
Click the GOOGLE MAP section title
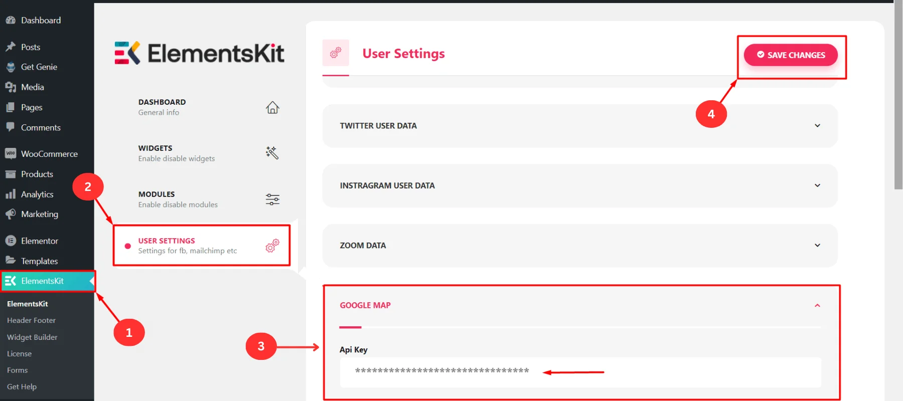click(365, 305)
